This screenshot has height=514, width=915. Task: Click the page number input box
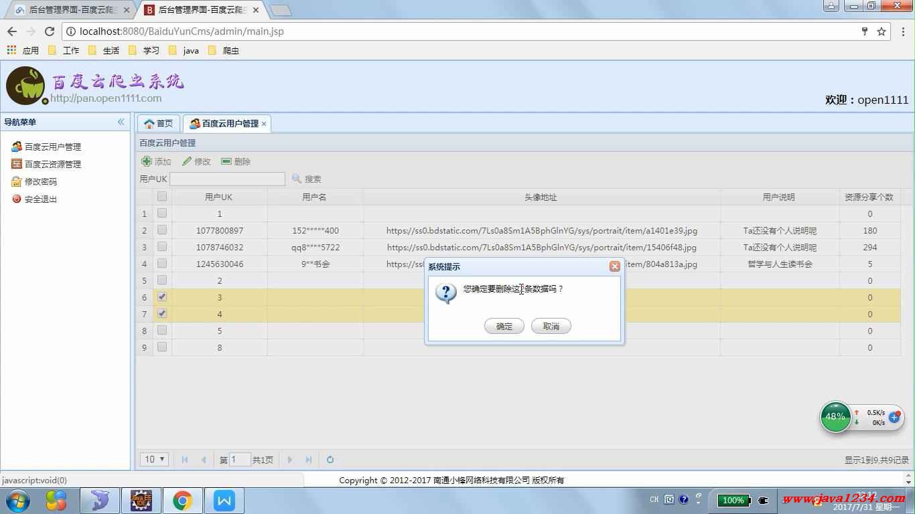[x=240, y=460]
